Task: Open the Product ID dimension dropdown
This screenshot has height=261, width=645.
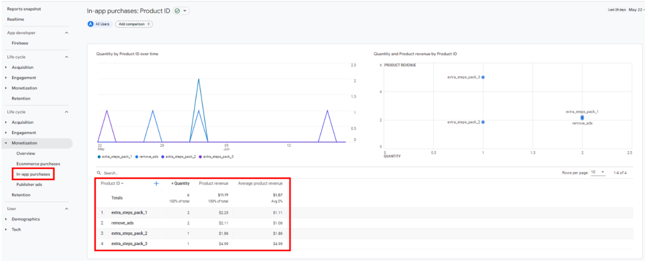Action: (112, 183)
